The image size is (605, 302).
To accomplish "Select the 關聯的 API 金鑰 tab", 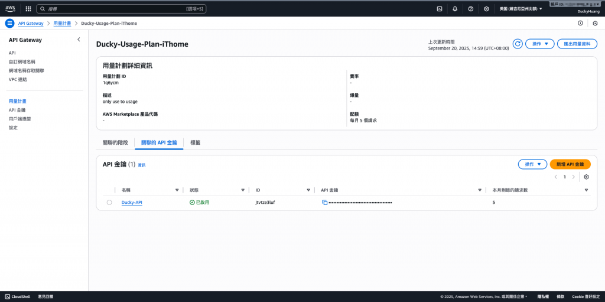I will coord(159,142).
